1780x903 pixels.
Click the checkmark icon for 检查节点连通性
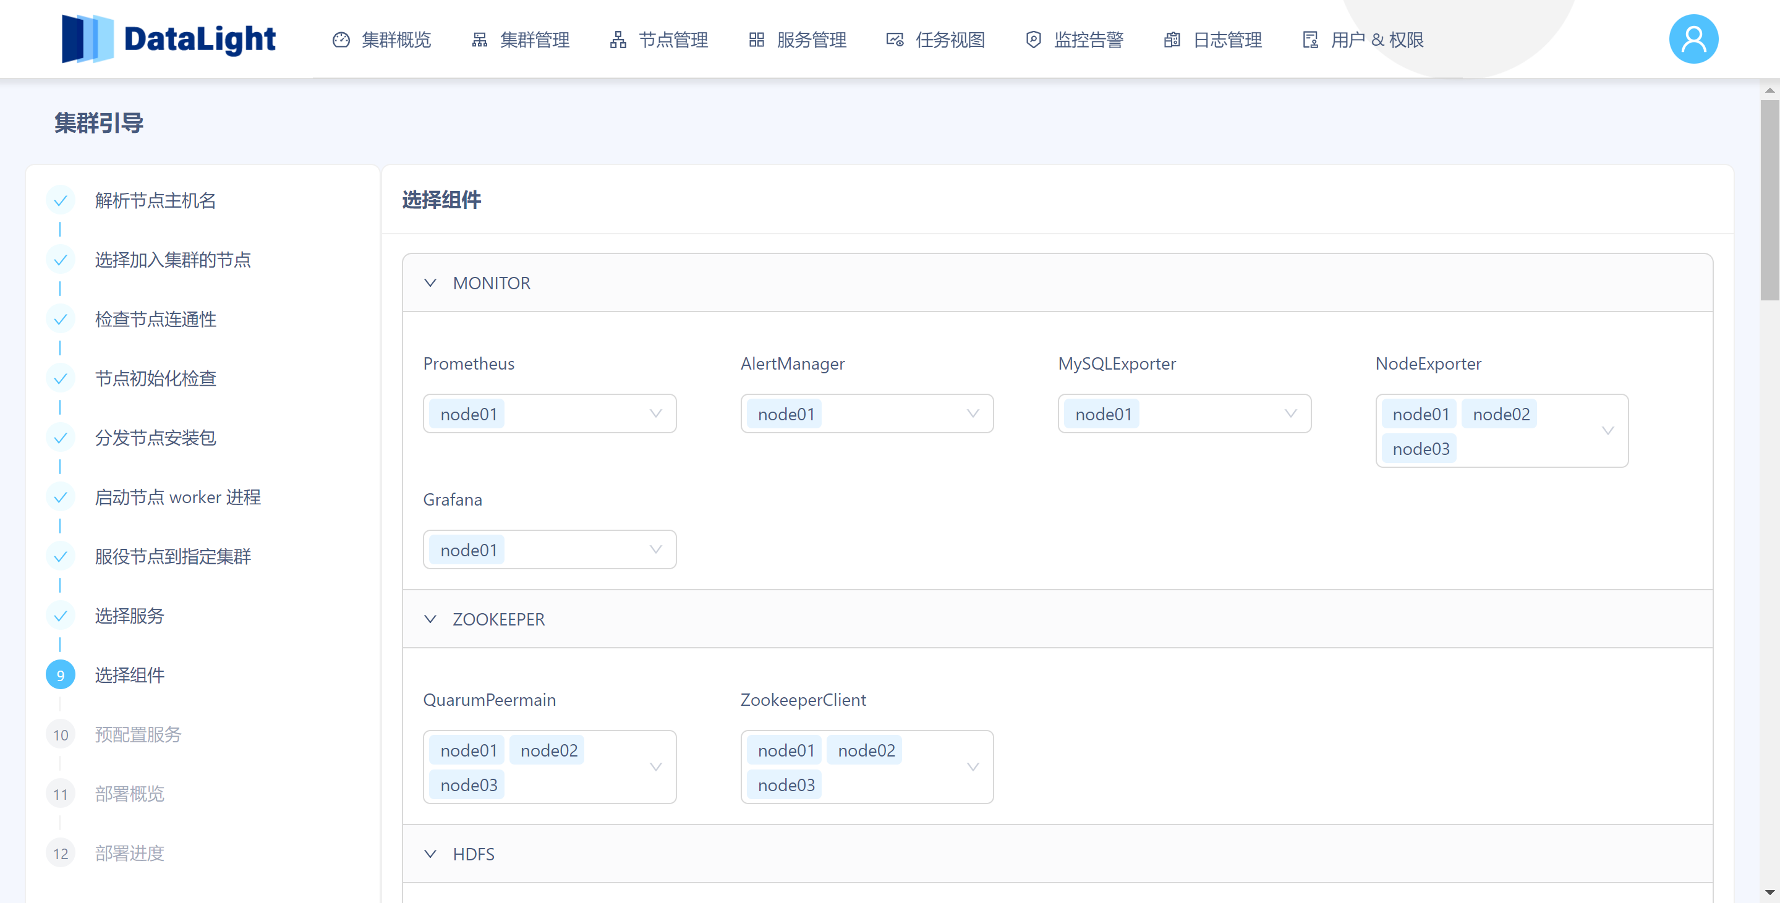click(x=60, y=319)
